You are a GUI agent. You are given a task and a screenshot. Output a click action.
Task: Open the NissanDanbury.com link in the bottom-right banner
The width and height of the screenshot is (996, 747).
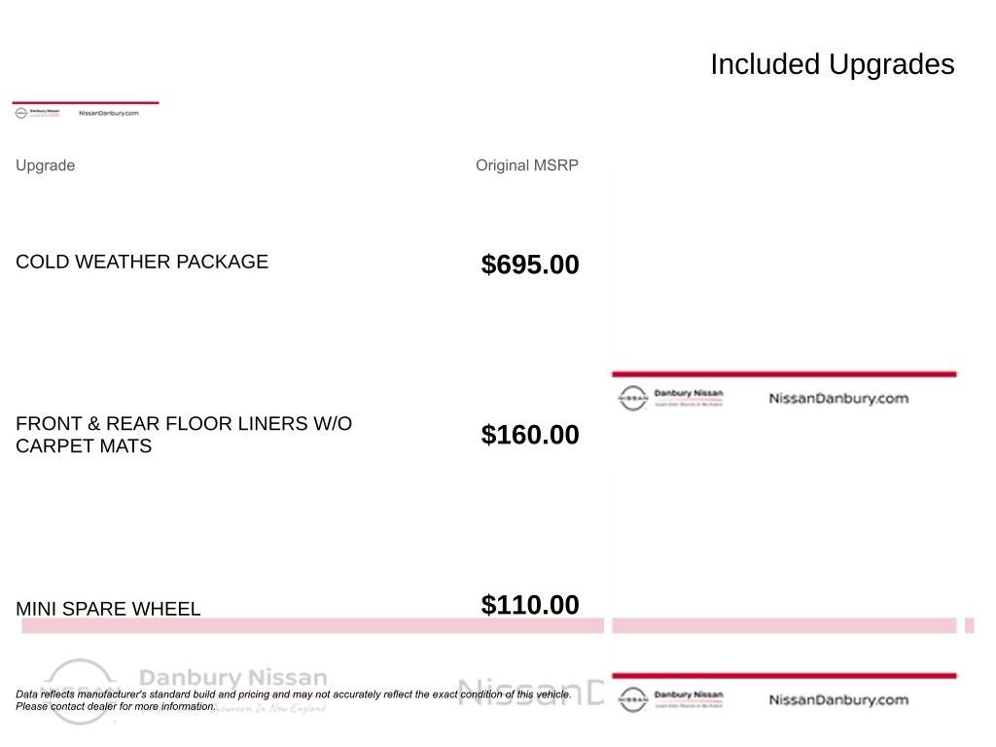pyautogui.click(x=838, y=699)
